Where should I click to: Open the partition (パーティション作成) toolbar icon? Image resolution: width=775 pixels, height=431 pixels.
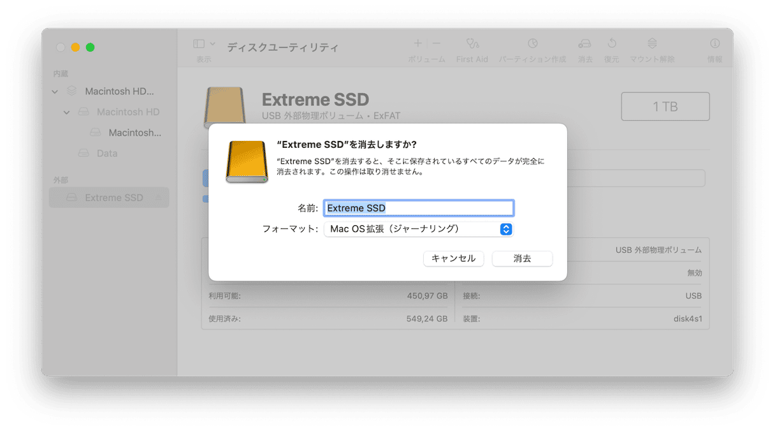coord(532,44)
